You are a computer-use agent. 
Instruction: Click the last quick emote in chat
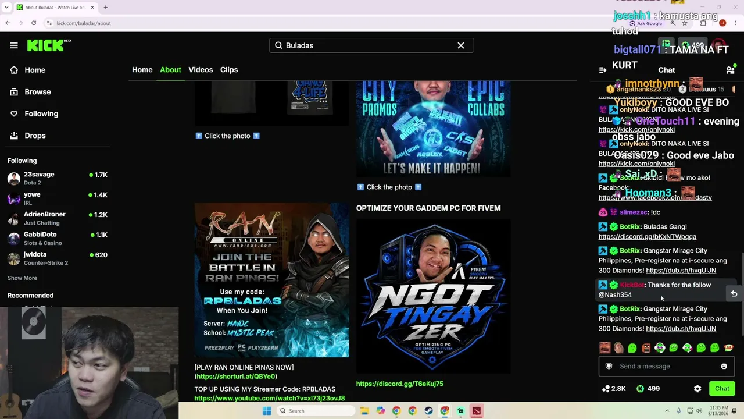pyautogui.click(x=728, y=348)
